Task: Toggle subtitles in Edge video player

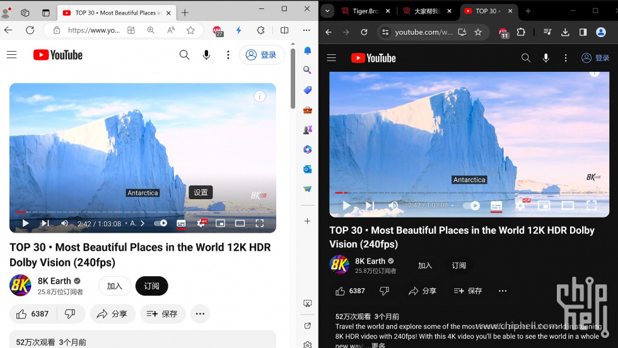Action: coord(181,223)
